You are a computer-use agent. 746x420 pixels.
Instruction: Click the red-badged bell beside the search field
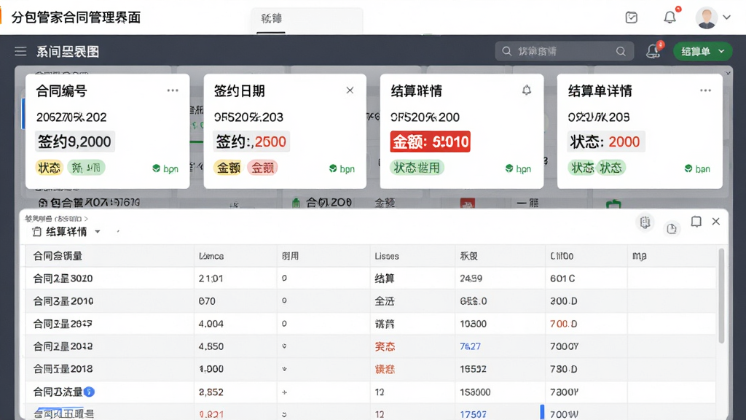(653, 51)
